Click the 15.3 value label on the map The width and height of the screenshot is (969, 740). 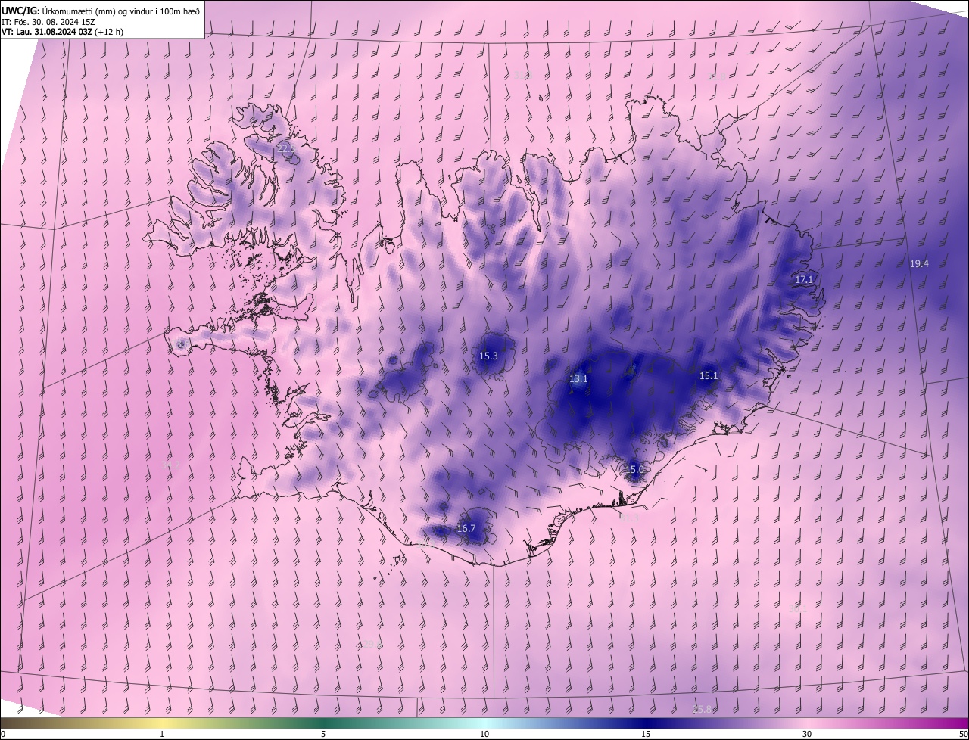488,356
